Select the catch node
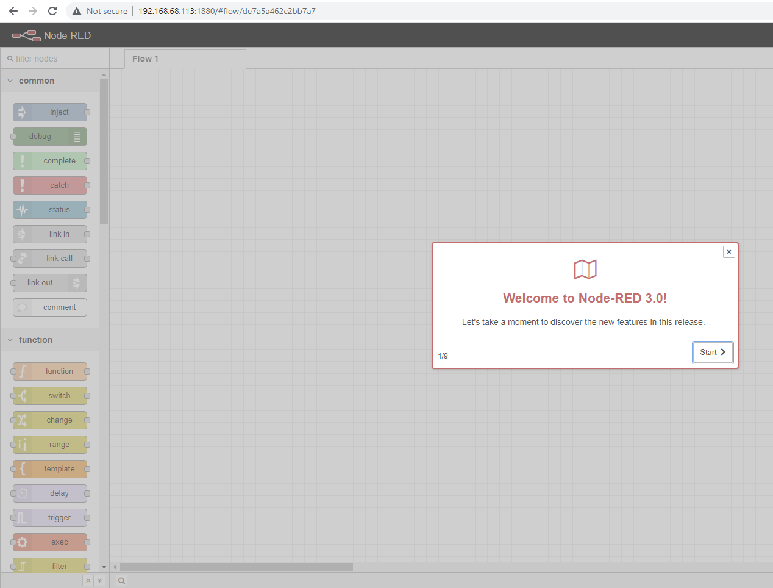The image size is (773, 588). pos(50,185)
